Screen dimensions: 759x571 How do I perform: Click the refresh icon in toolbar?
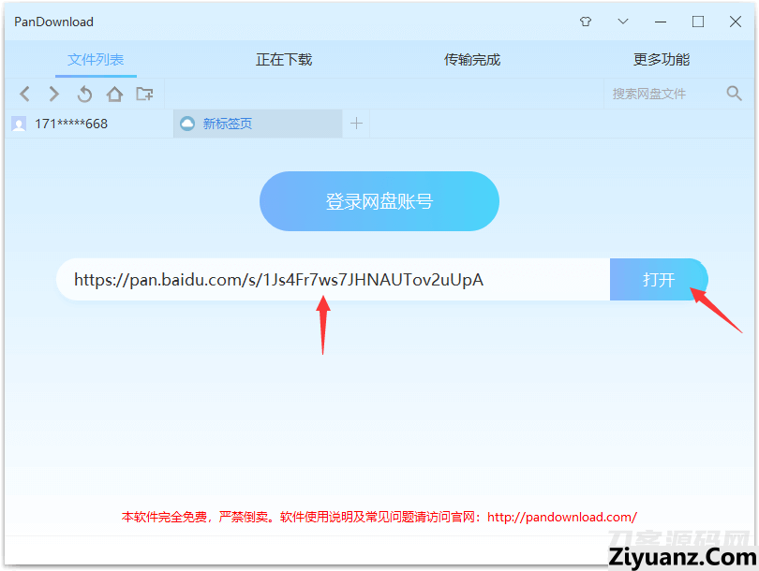point(84,94)
